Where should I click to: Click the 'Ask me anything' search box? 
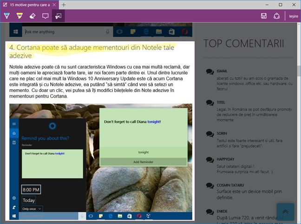[x=67, y=32]
